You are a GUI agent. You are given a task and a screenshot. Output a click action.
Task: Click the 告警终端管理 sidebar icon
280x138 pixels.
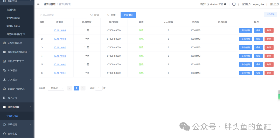pyautogui.click(x=4, y=43)
